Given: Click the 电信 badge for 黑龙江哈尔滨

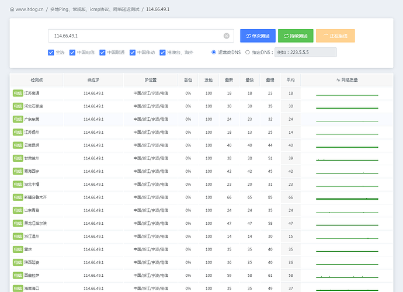Looking at the screenshot, I should [18, 223].
